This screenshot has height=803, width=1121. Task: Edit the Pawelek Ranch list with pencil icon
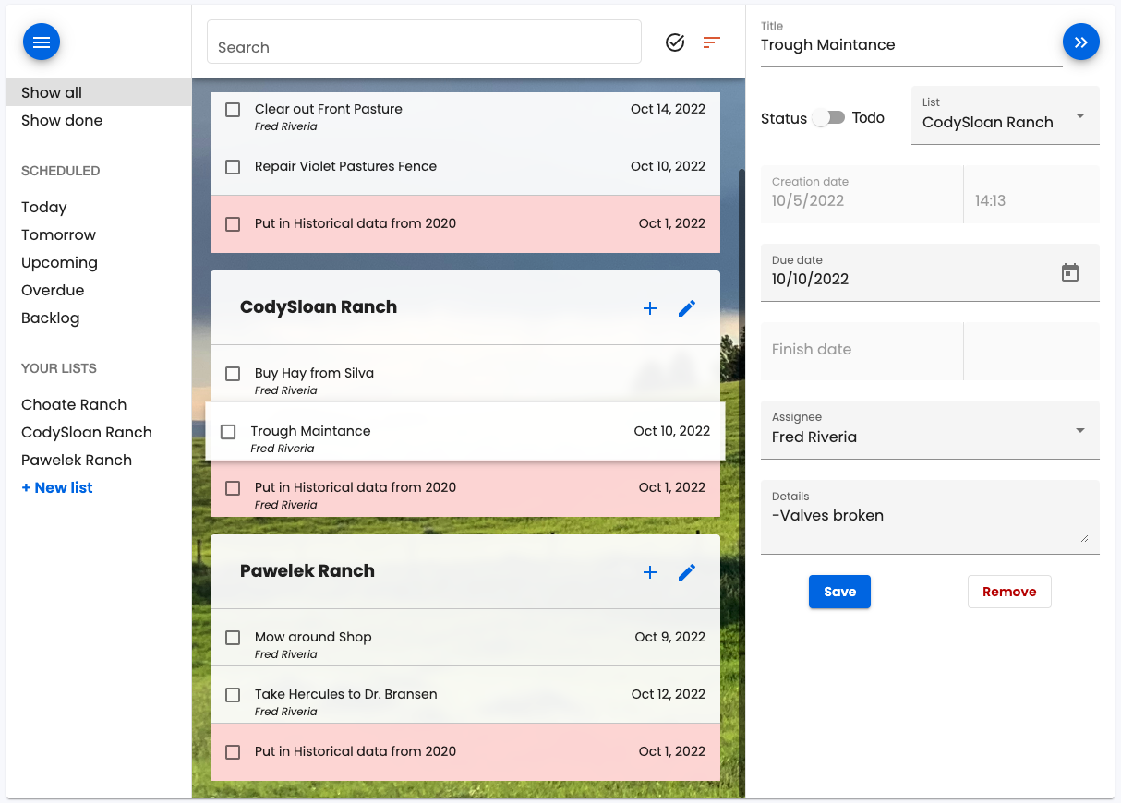coord(686,572)
